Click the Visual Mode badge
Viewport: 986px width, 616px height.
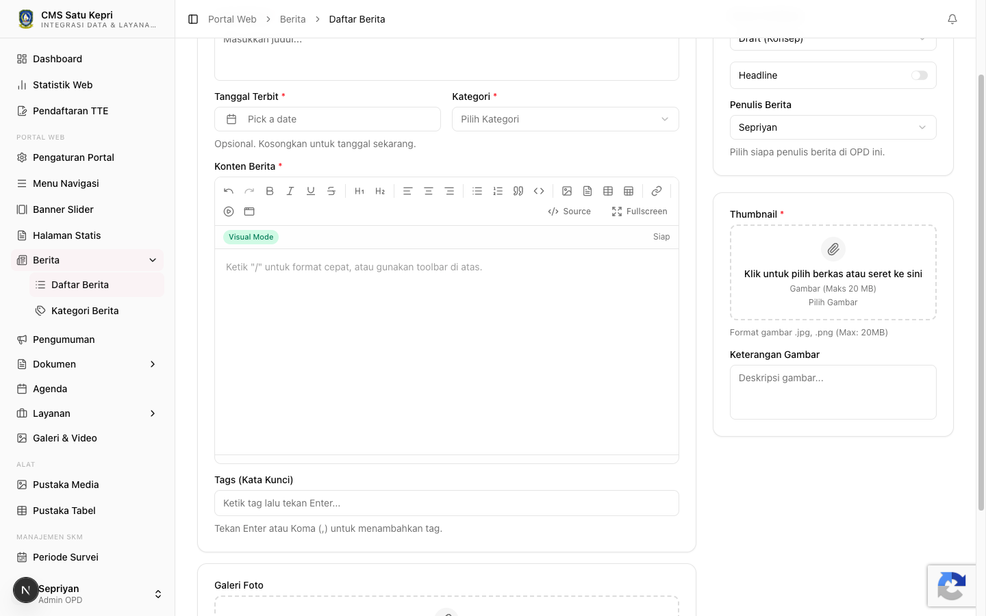coord(251,237)
